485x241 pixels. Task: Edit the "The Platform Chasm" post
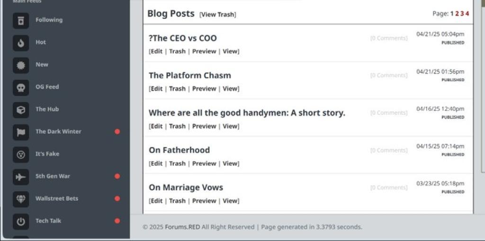point(156,89)
